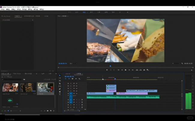The image size is (195, 121).
Task: Toggle sync lock on track V4
Action: coord(74,86)
